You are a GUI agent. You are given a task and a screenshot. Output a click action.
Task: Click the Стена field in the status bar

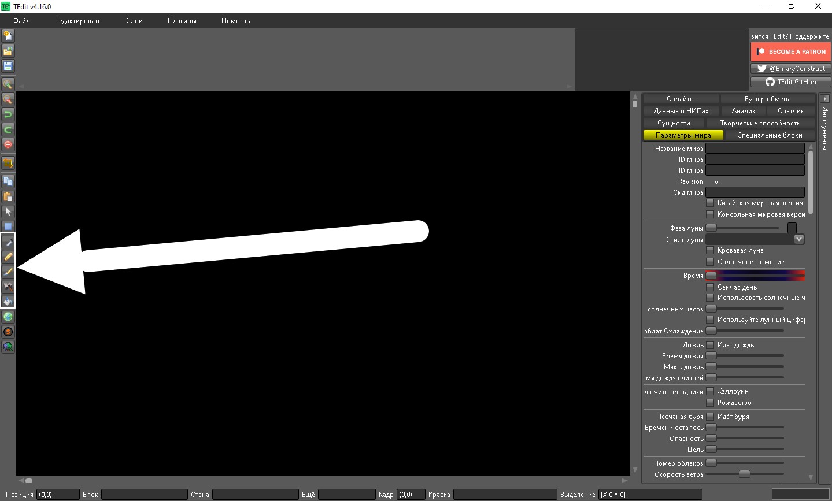[256, 495]
